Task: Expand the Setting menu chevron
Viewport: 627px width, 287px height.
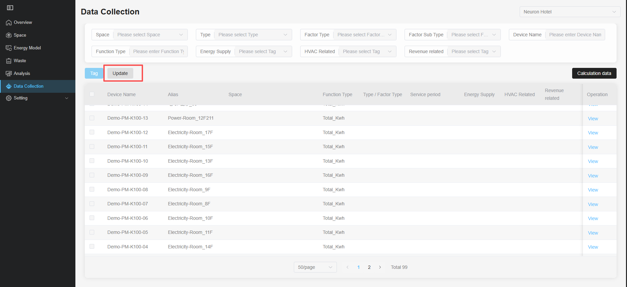Action: pyautogui.click(x=67, y=98)
